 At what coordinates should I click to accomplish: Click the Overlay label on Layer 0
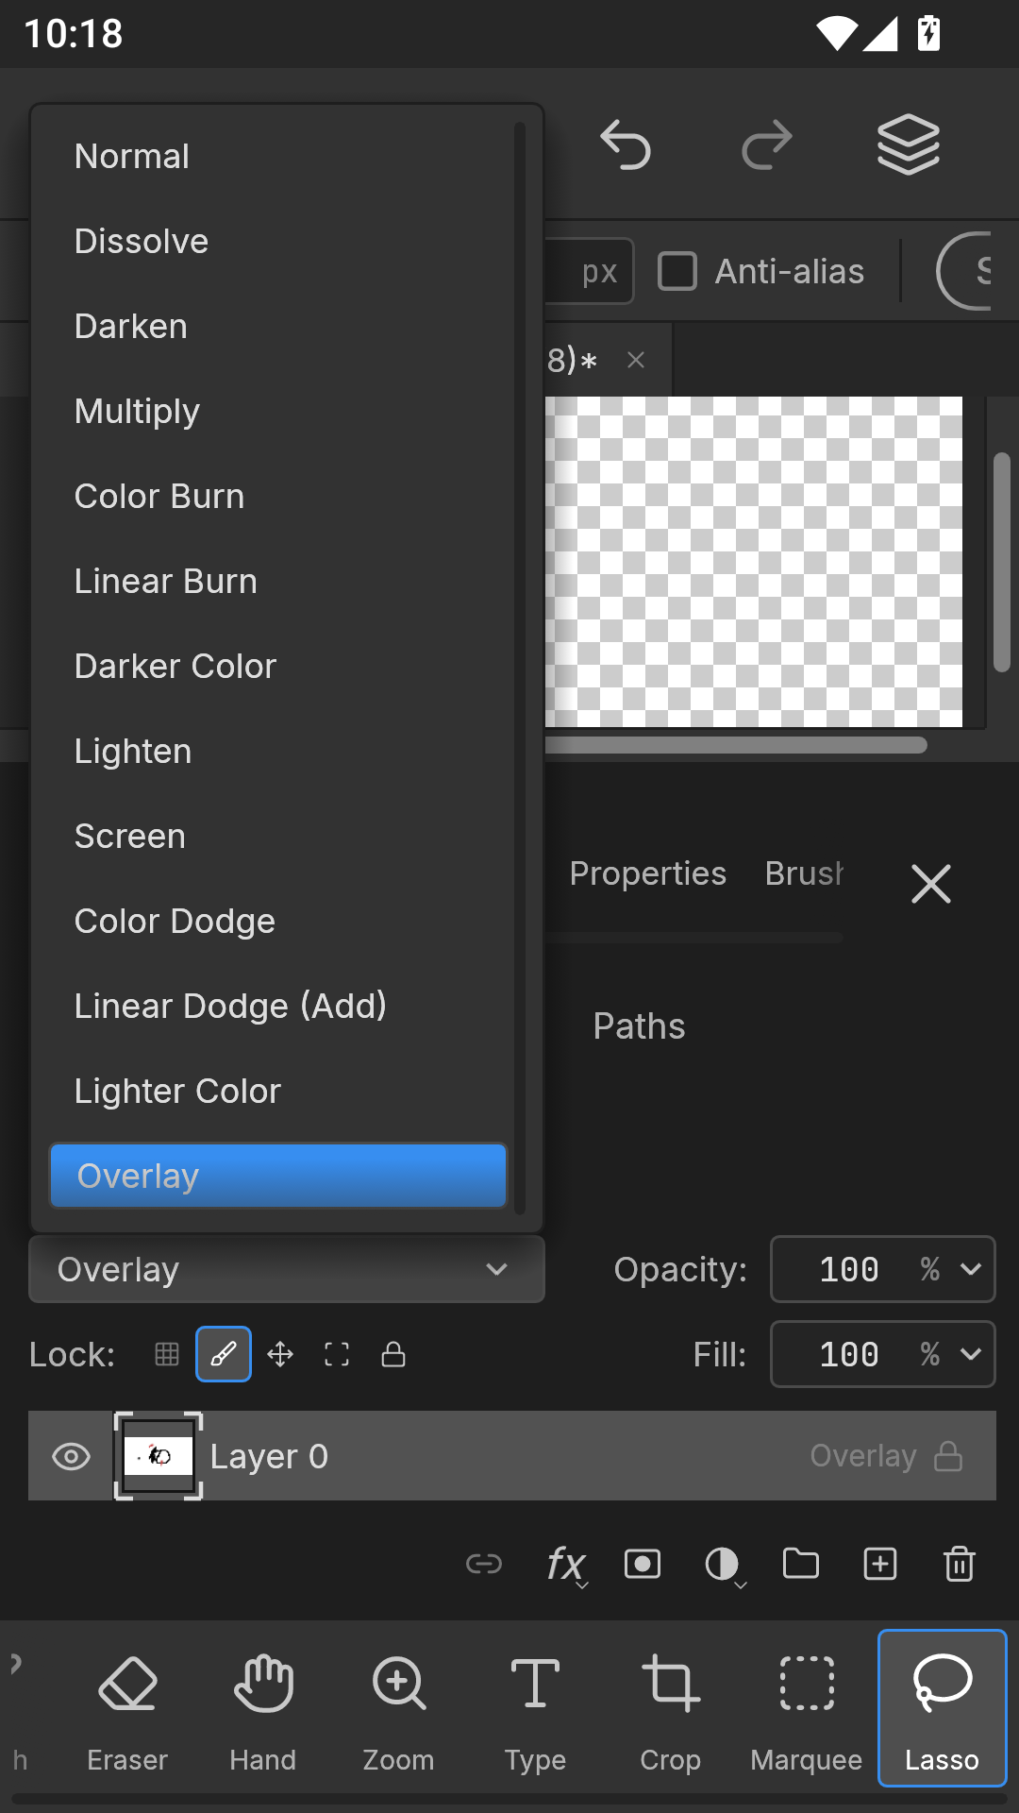click(x=863, y=1456)
